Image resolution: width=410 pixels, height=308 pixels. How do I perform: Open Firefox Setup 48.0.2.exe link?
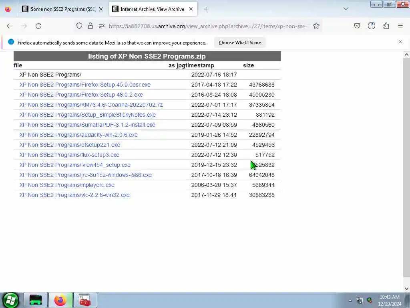(81, 95)
